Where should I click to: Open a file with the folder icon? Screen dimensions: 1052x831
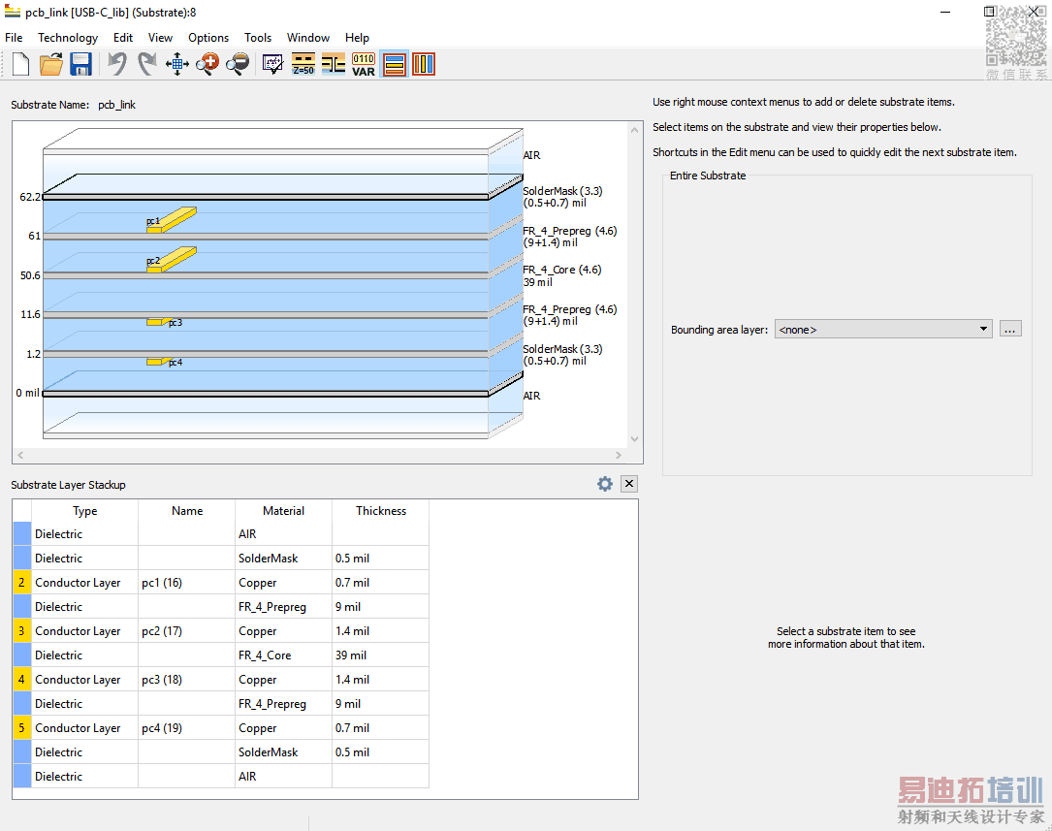pos(51,64)
